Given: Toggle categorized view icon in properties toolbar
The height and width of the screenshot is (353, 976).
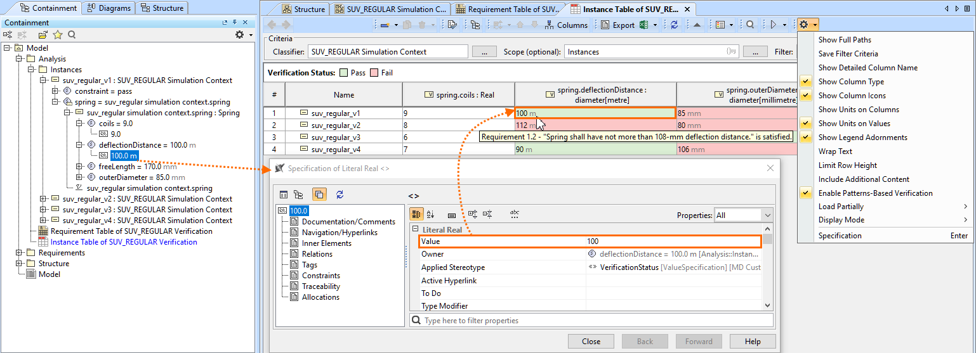Looking at the screenshot, I should 416,215.
